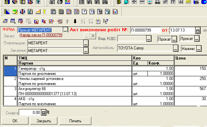Click the checkered grid toolbar icon
Image resolution: width=207 pixels, height=127 pixels.
(61, 12)
